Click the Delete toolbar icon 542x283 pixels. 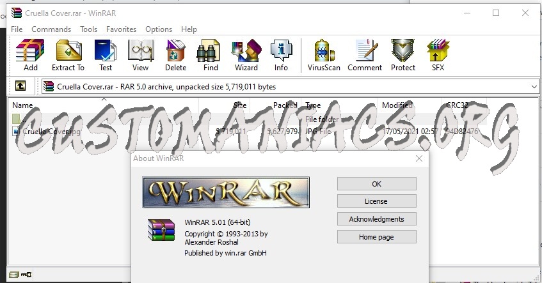pos(175,55)
